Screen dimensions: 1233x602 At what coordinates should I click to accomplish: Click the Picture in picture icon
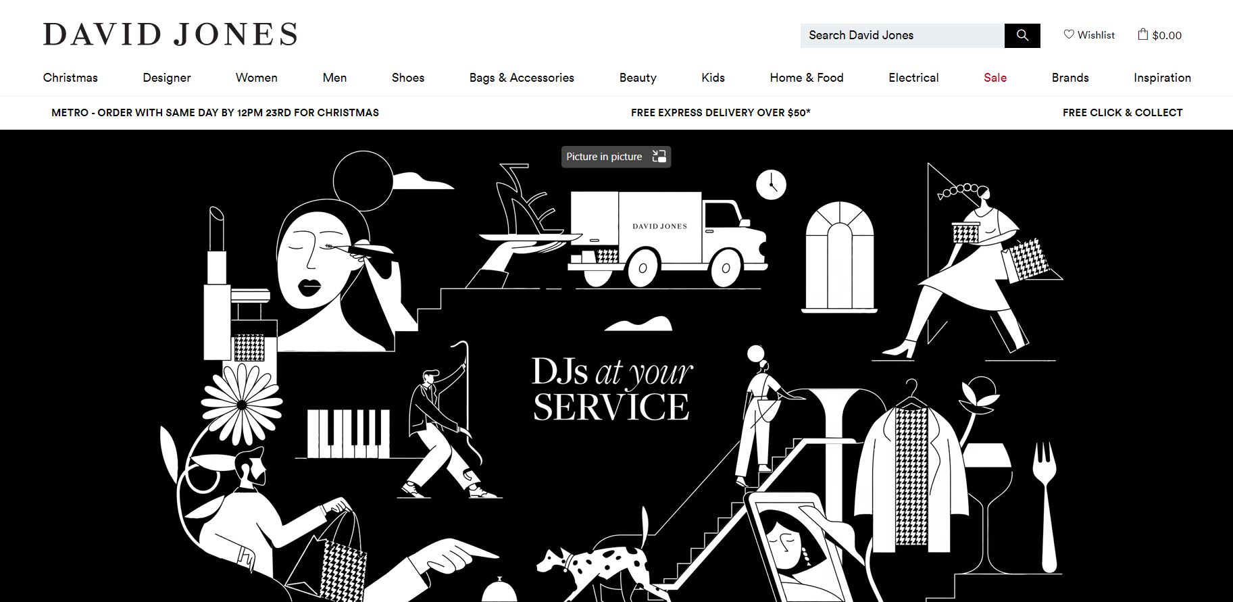[x=659, y=157]
